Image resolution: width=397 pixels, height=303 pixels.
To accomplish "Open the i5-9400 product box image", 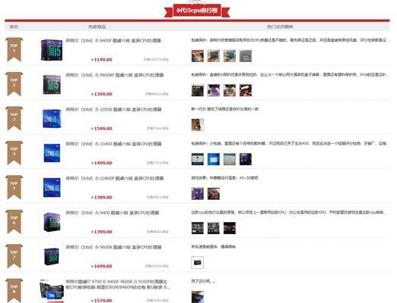I will [x=52, y=222].
